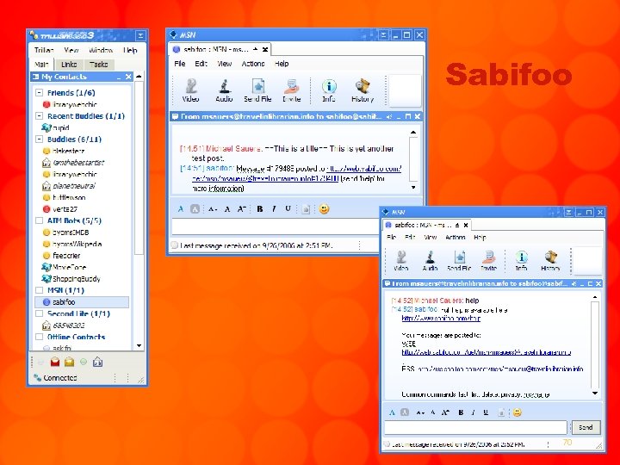Screen dimensions: 620x465
Task: Select the sabifoo contact under MSN
Action: pyautogui.click(x=82, y=302)
